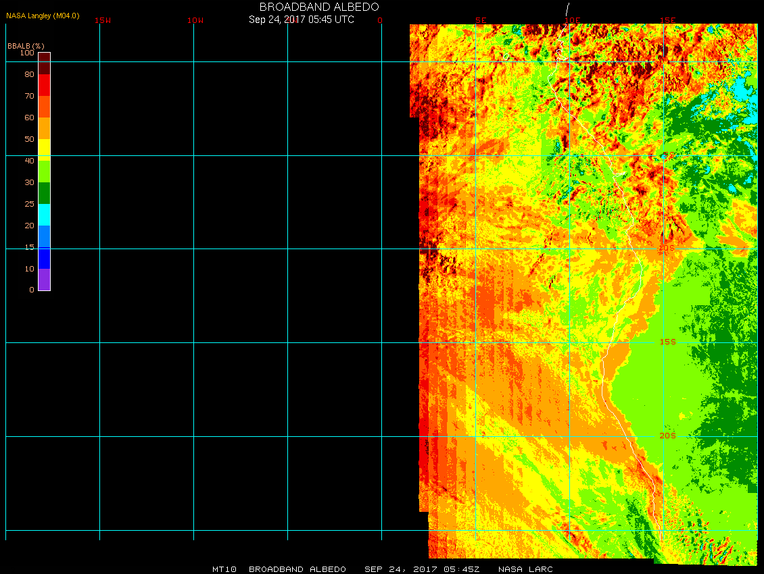Select the dark blue 10-15% legend color
This screenshot has height=574, width=764.
[x=44, y=258]
